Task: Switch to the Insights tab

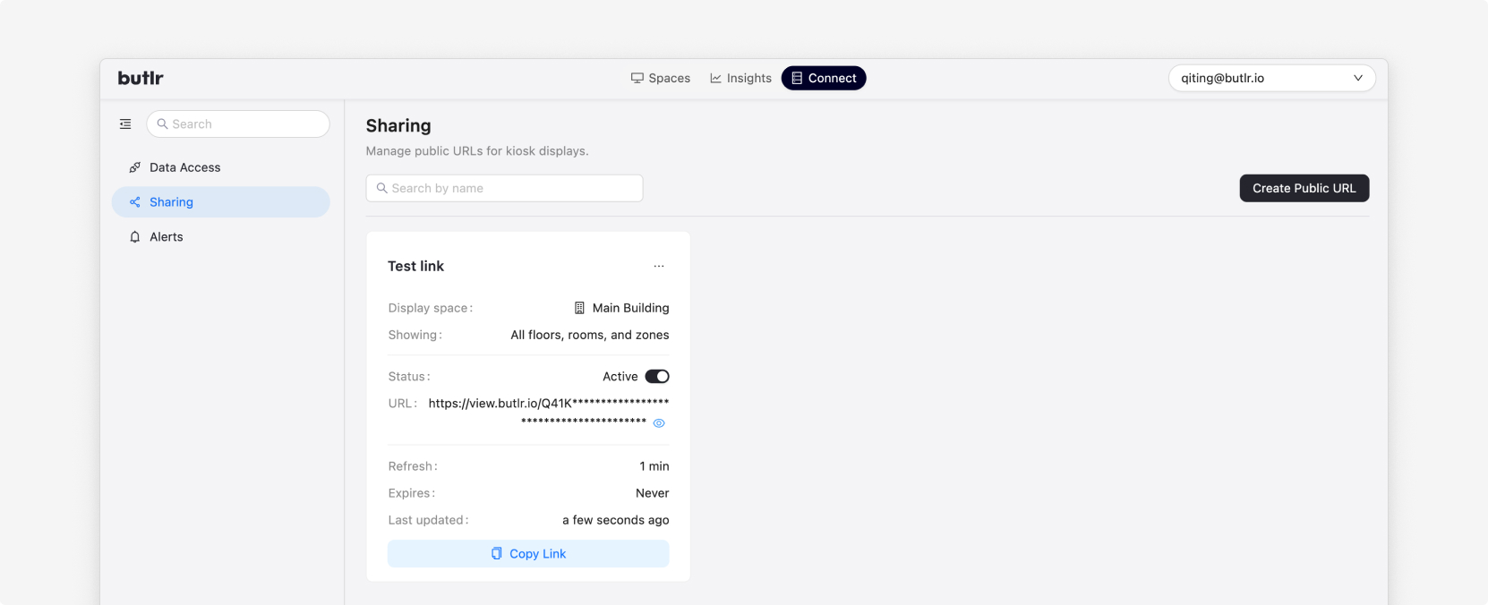Action: (x=740, y=78)
